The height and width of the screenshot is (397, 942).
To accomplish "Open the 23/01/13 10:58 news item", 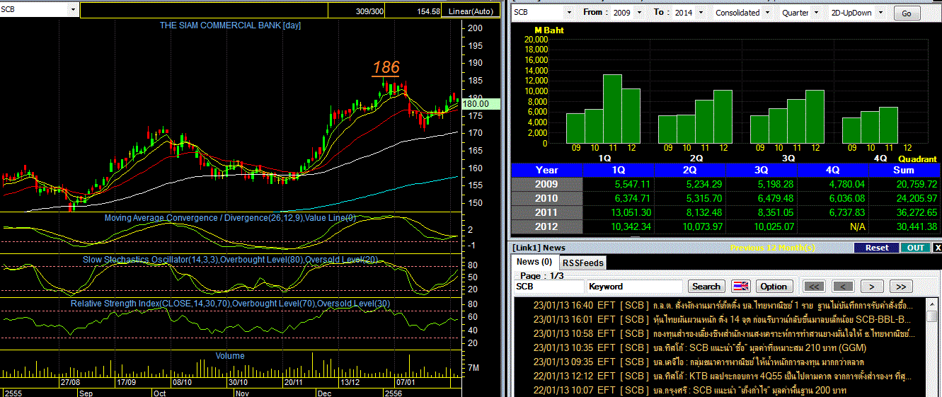I will (x=718, y=333).
